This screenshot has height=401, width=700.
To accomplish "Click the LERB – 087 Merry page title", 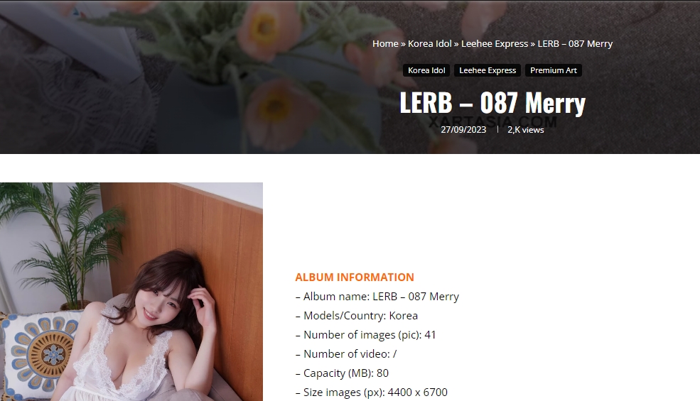I will click(492, 103).
